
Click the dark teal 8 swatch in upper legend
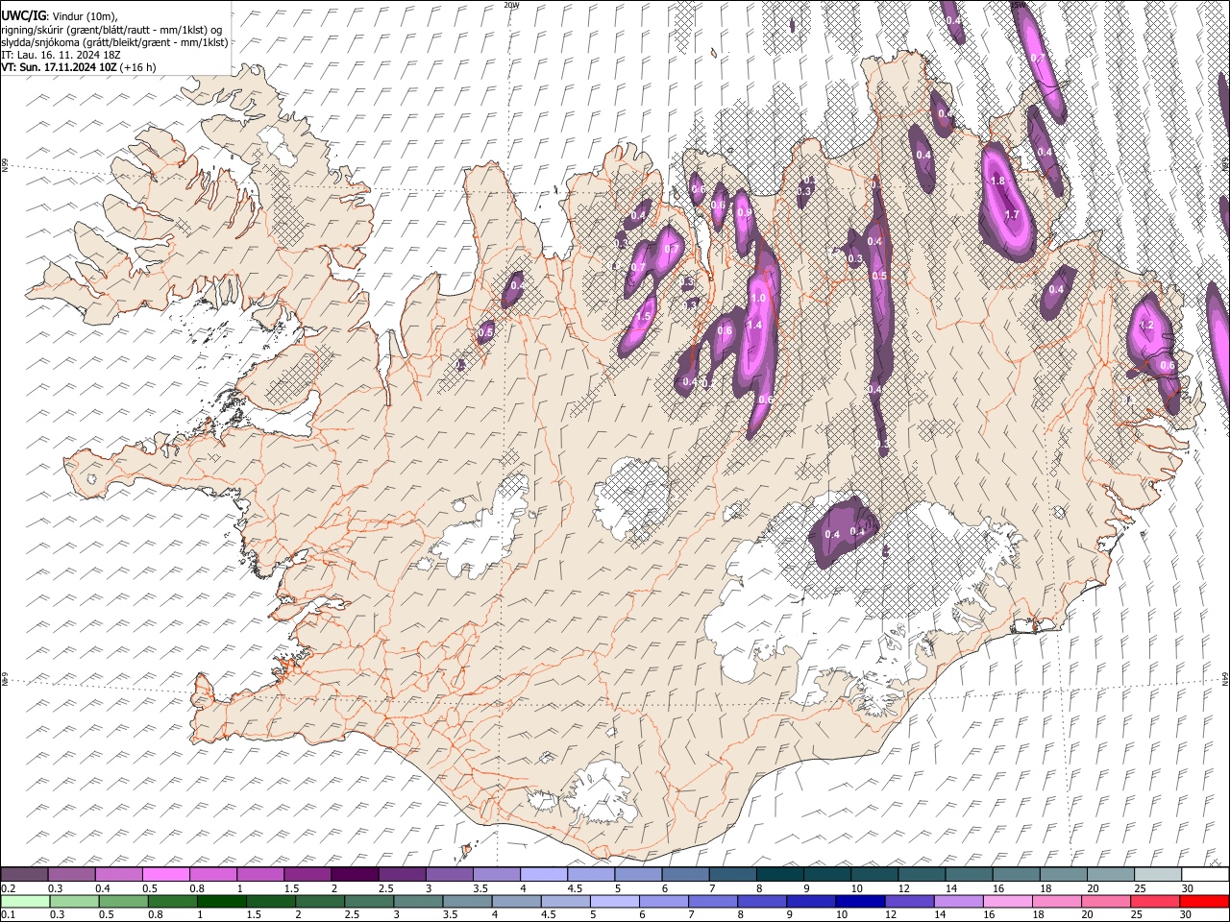[779, 875]
